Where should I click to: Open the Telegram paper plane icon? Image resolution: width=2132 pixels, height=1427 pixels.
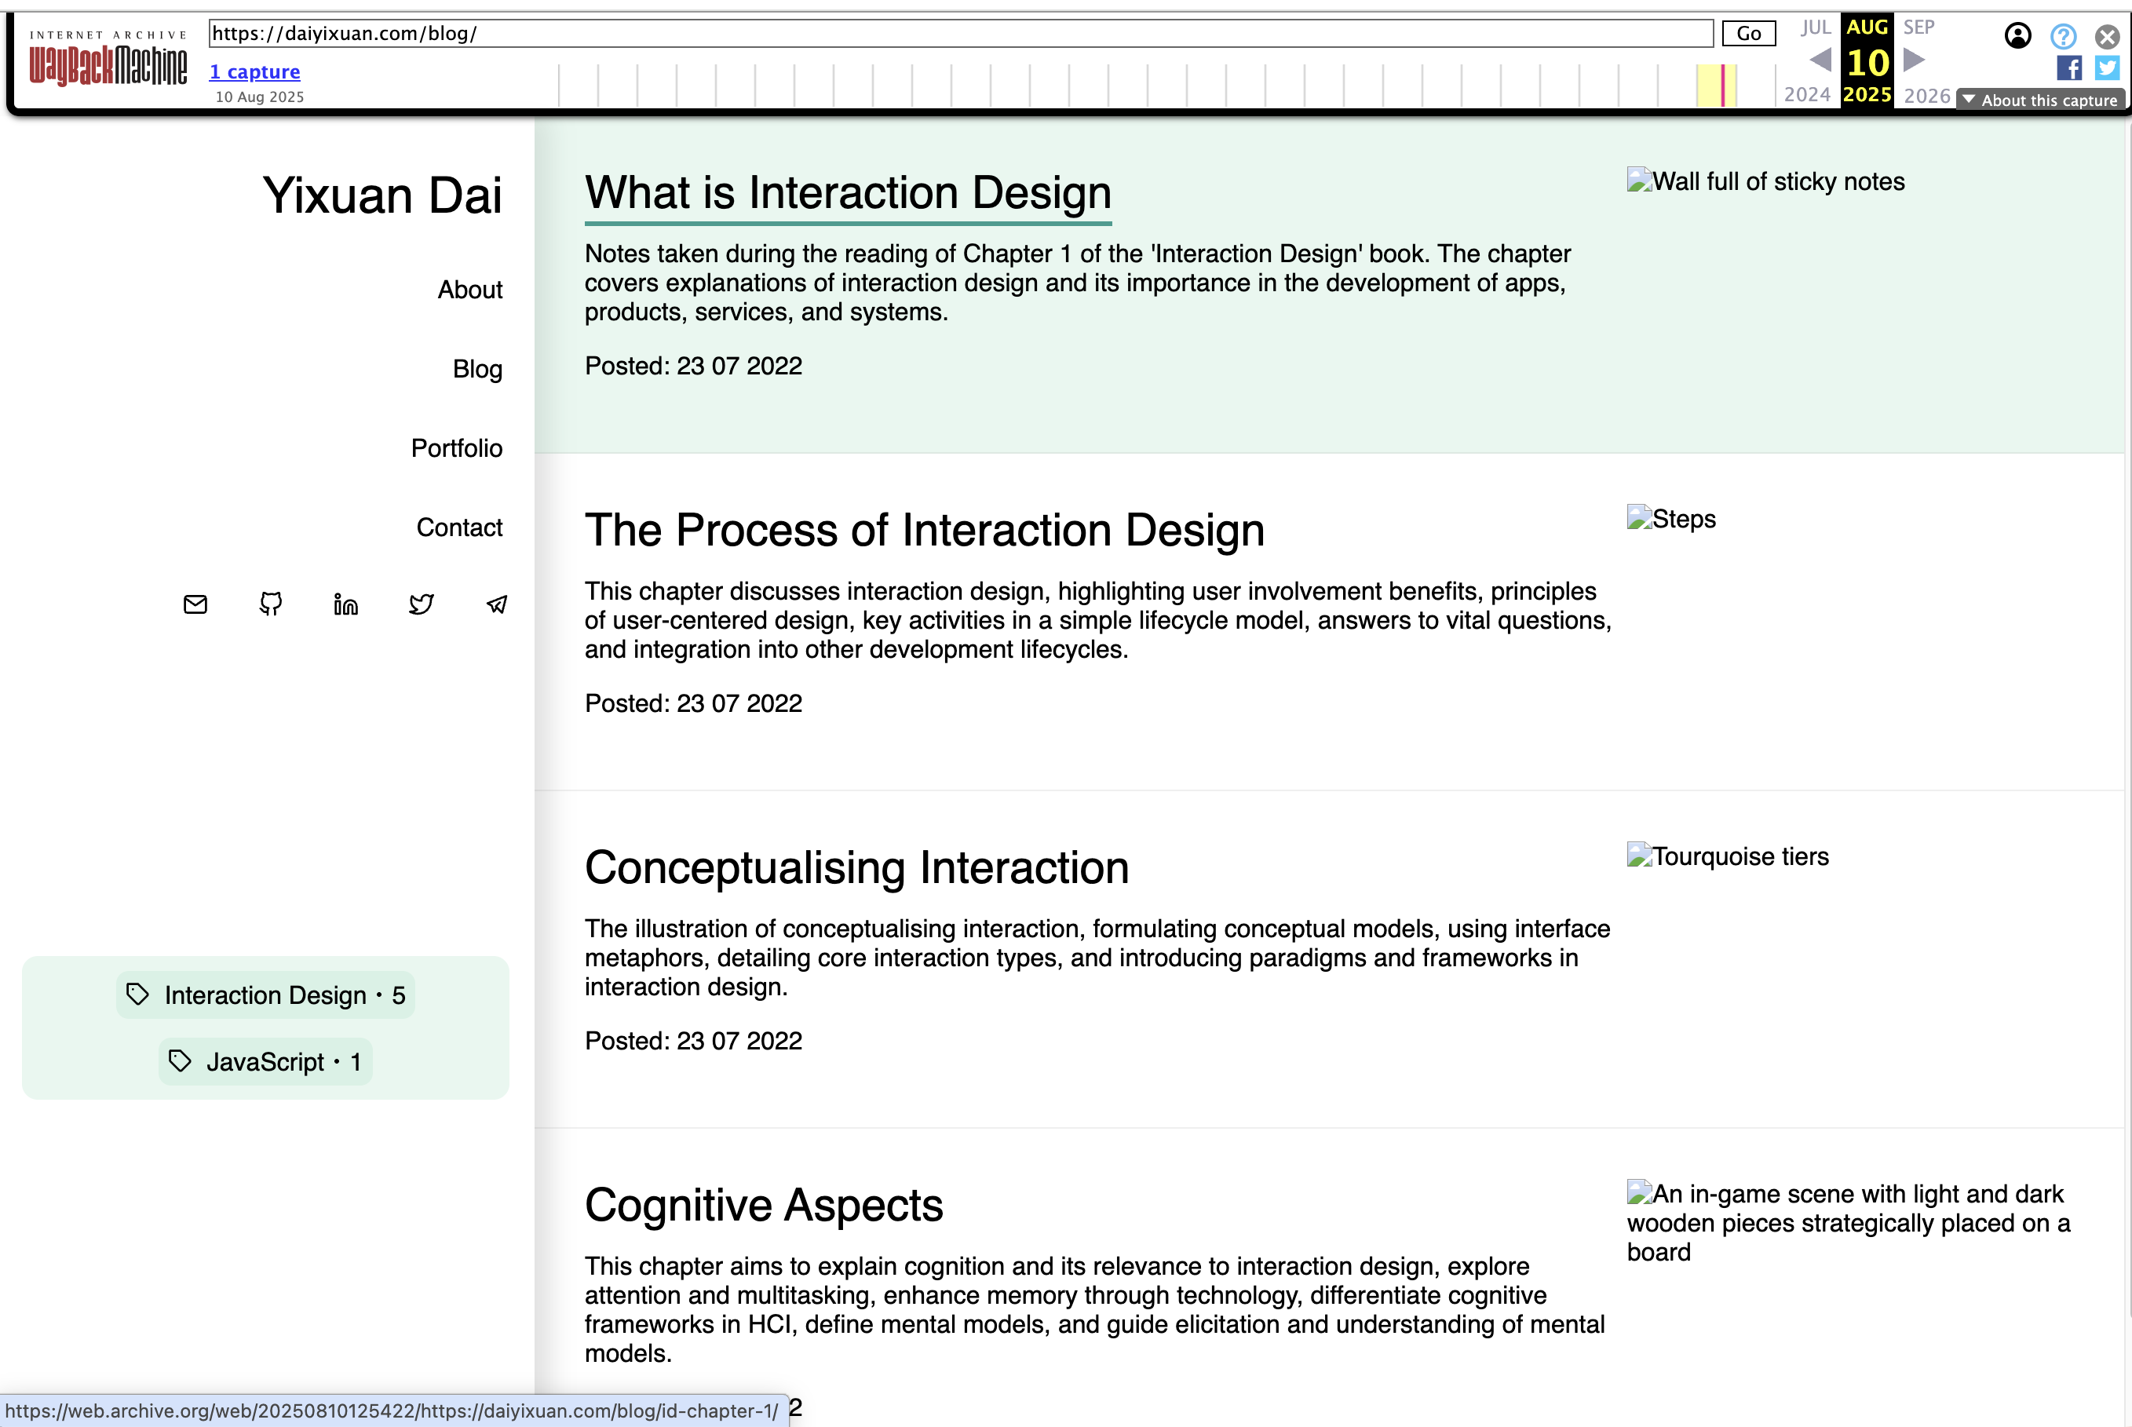(x=497, y=604)
